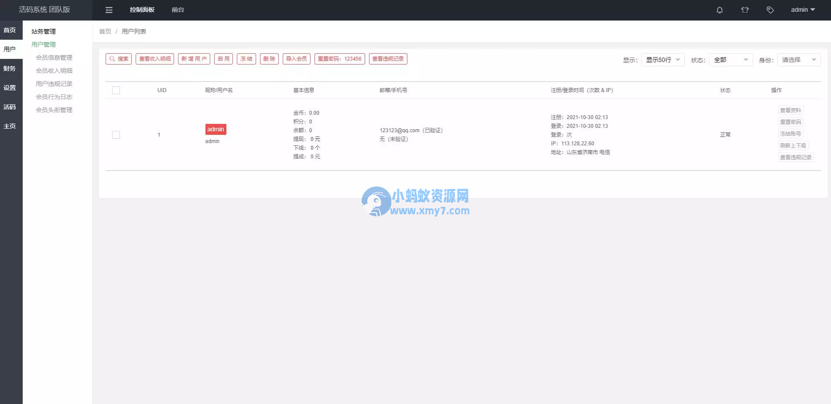Click the t-shirt theme icon in top bar
The height and width of the screenshot is (404, 831).
745,10
